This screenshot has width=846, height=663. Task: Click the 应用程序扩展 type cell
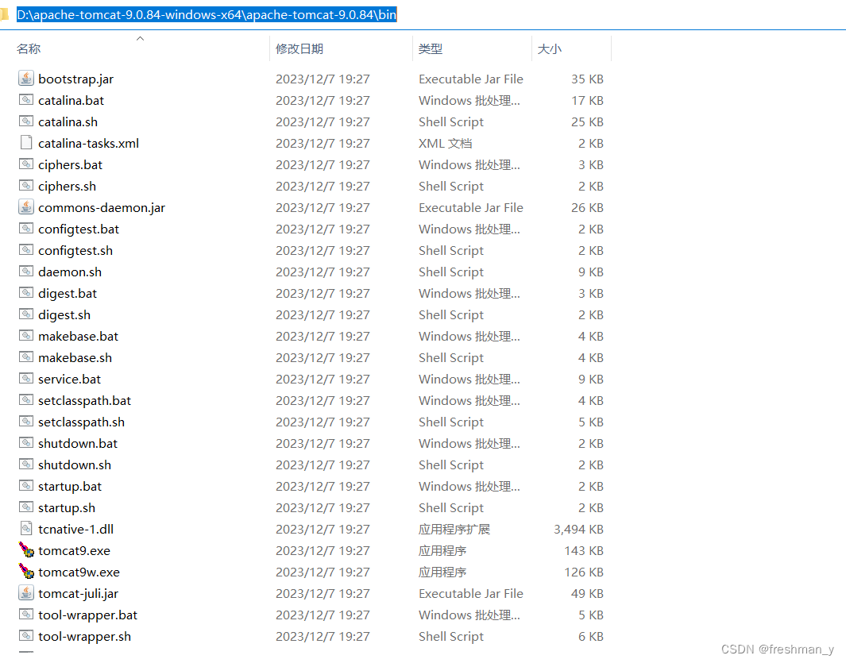point(454,530)
